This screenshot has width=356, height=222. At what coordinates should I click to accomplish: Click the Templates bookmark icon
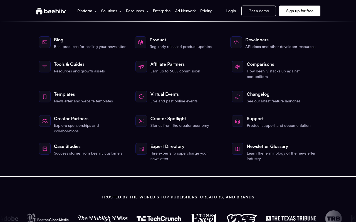pyautogui.click(x=45, y=97)
